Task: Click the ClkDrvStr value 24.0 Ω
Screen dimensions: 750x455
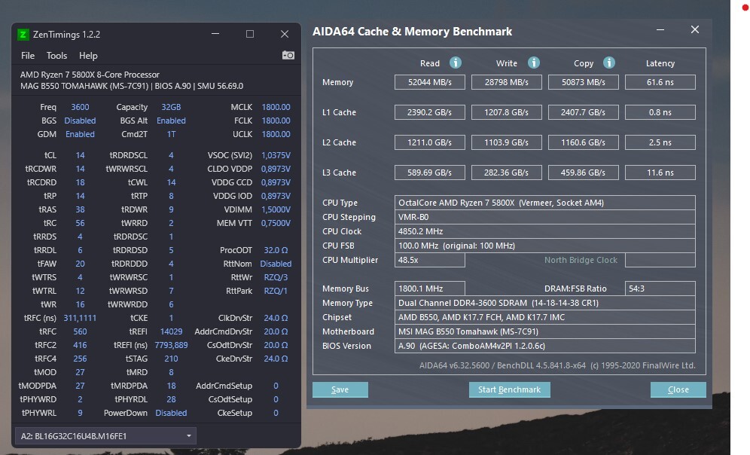Action: tap(276, 318)
